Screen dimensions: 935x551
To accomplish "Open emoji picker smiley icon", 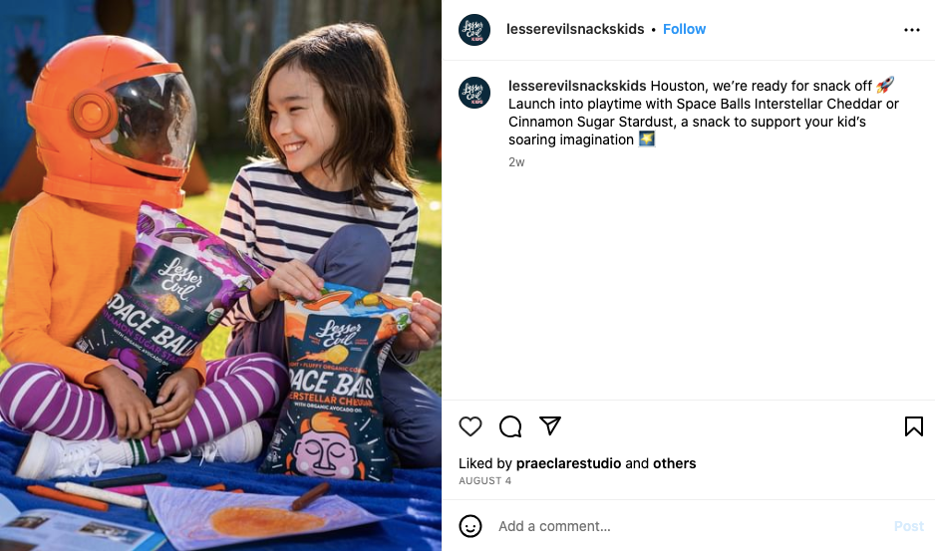I will 469,526.
